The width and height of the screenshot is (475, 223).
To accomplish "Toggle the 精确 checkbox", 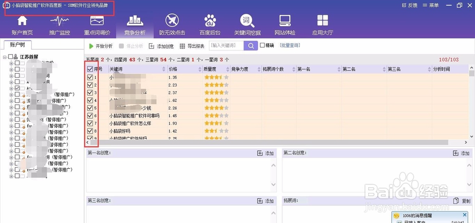I will [262, 45].
